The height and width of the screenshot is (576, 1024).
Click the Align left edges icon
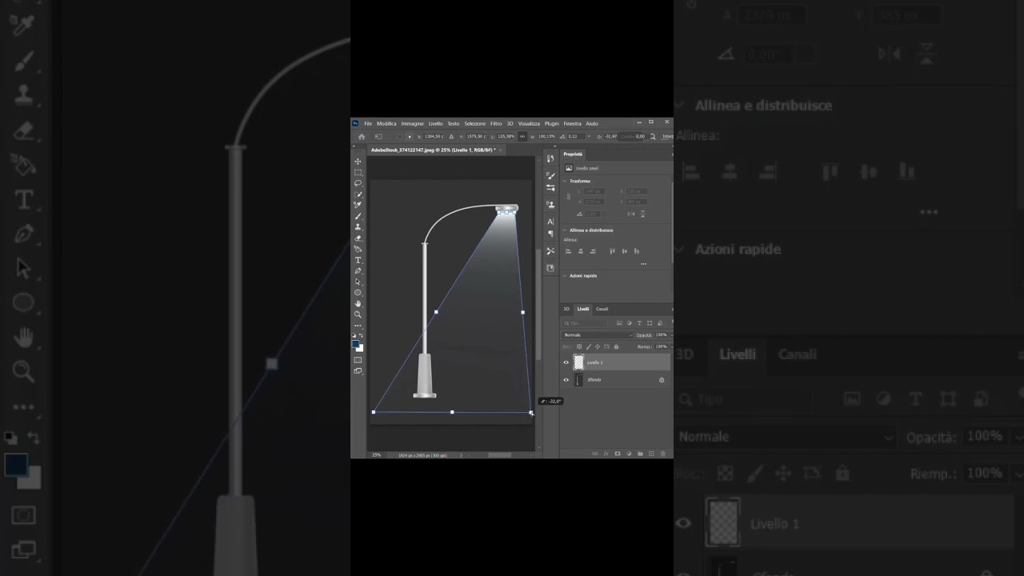(568, 251)
